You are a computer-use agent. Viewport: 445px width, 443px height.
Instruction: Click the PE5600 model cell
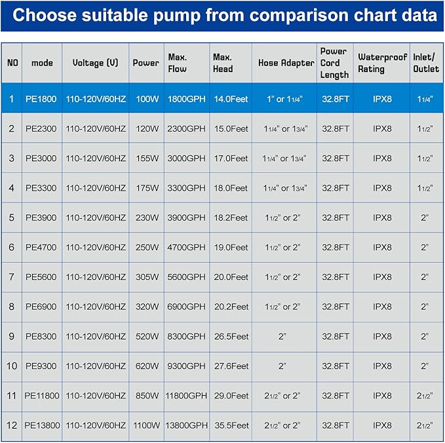41,277
